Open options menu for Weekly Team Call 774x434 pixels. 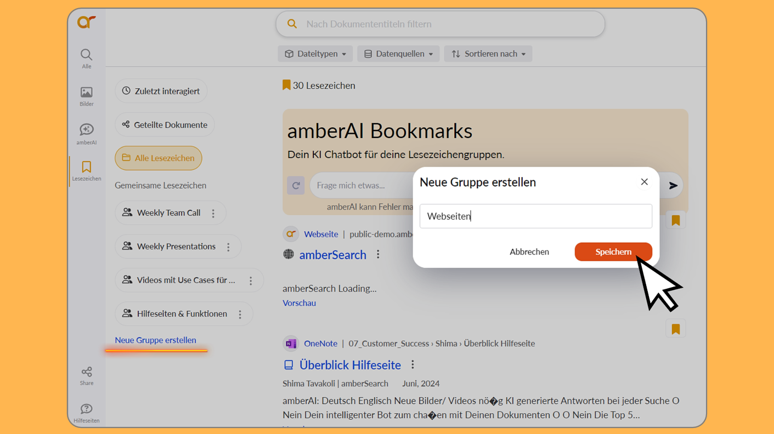[213, 213]
